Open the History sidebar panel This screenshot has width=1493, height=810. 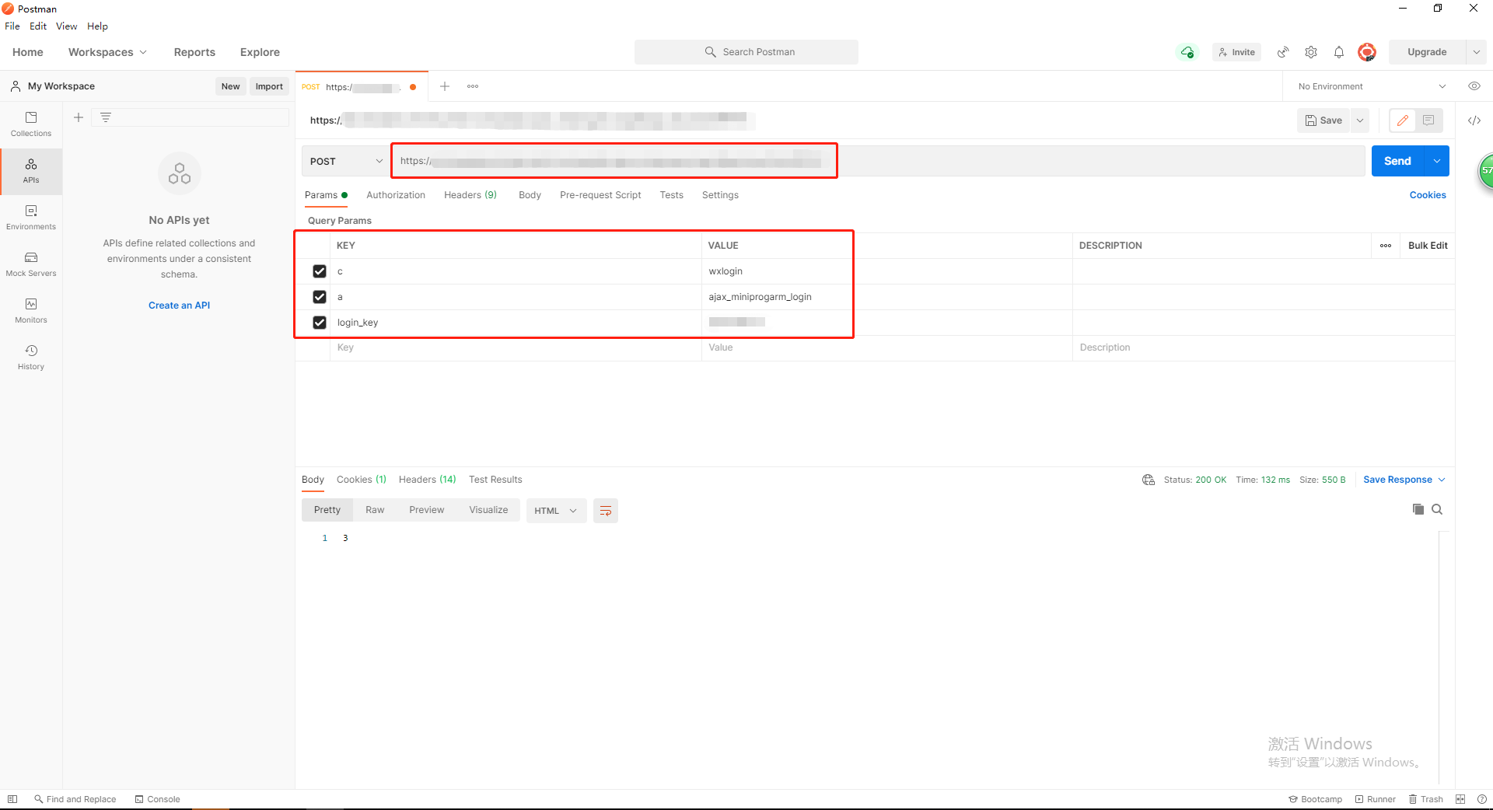[x=31, y=358]
